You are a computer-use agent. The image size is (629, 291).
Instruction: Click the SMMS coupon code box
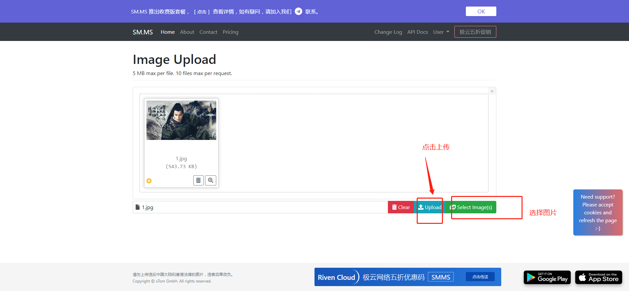(x=441, y=277)
